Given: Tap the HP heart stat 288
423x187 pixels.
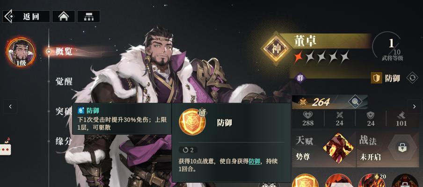Looking at the screenshot, I should pos(308,119).
